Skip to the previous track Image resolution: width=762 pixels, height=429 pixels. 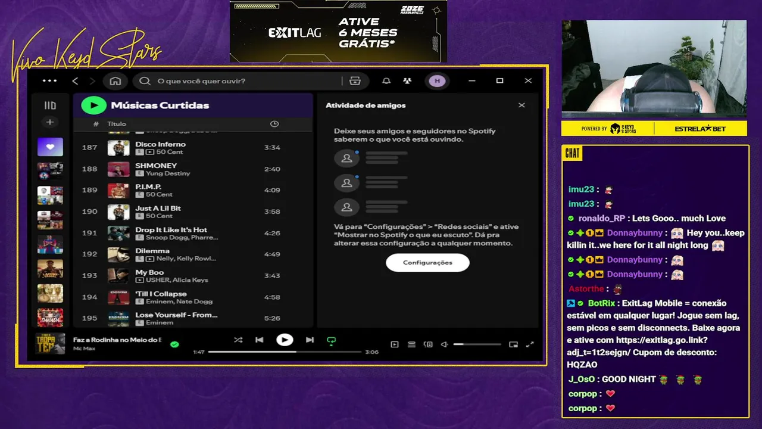point(260,340)
